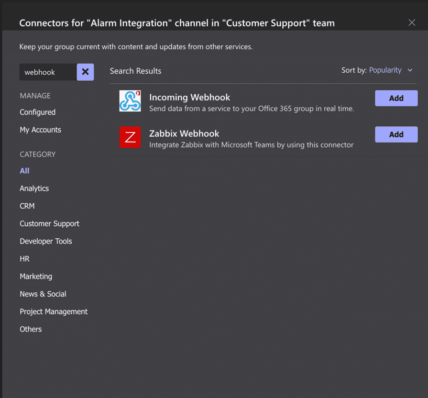Filter by Analytics category
The width and height of the screenshot is (428, 398).
(34, 188)
